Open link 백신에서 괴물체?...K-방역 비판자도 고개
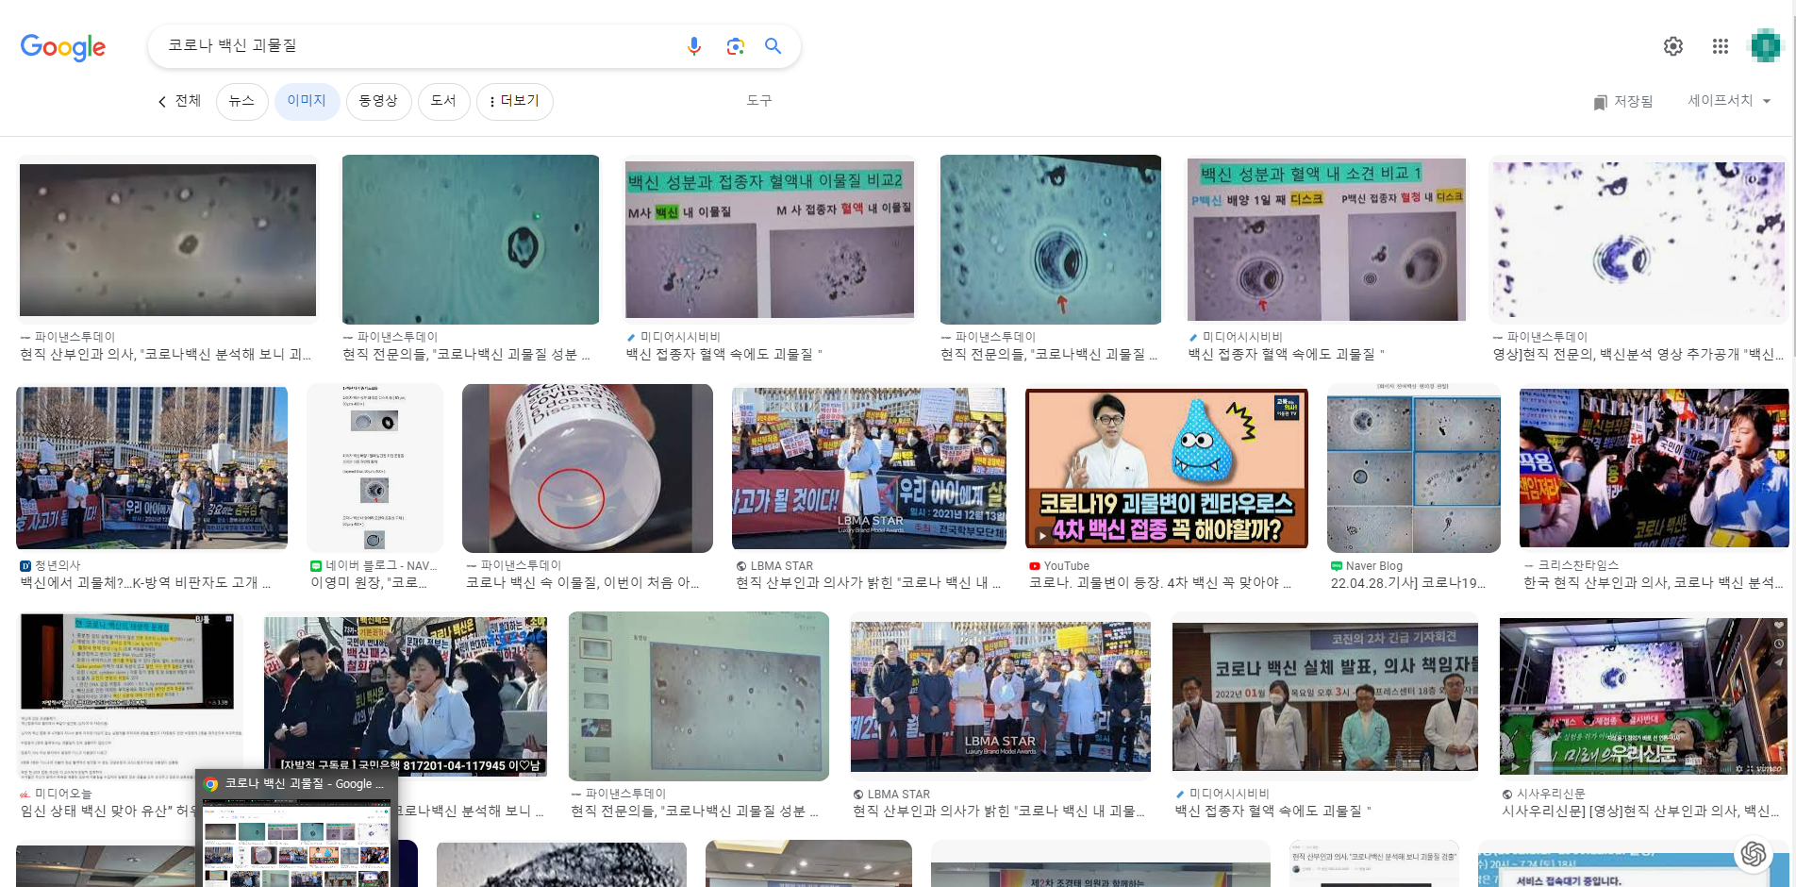This screenshot has height=887, width=1796. point(145,582)
